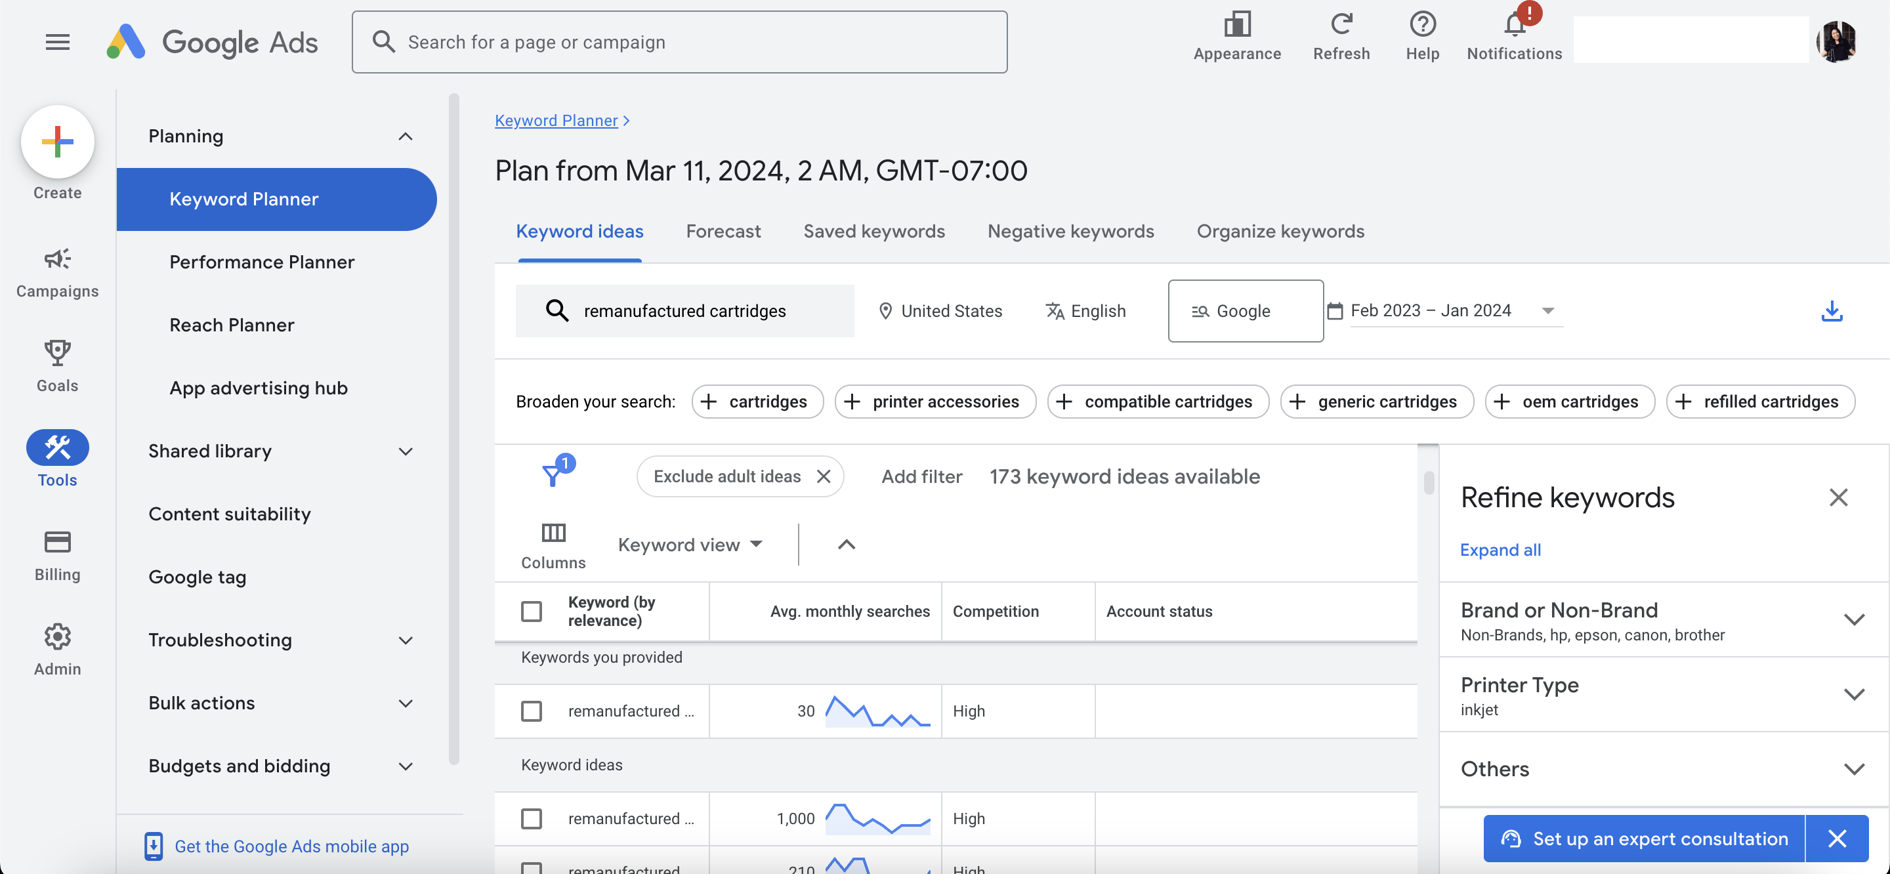Expand the Budgets and bidding section
Screen dimensions: 1890x874
coord(405,767)
